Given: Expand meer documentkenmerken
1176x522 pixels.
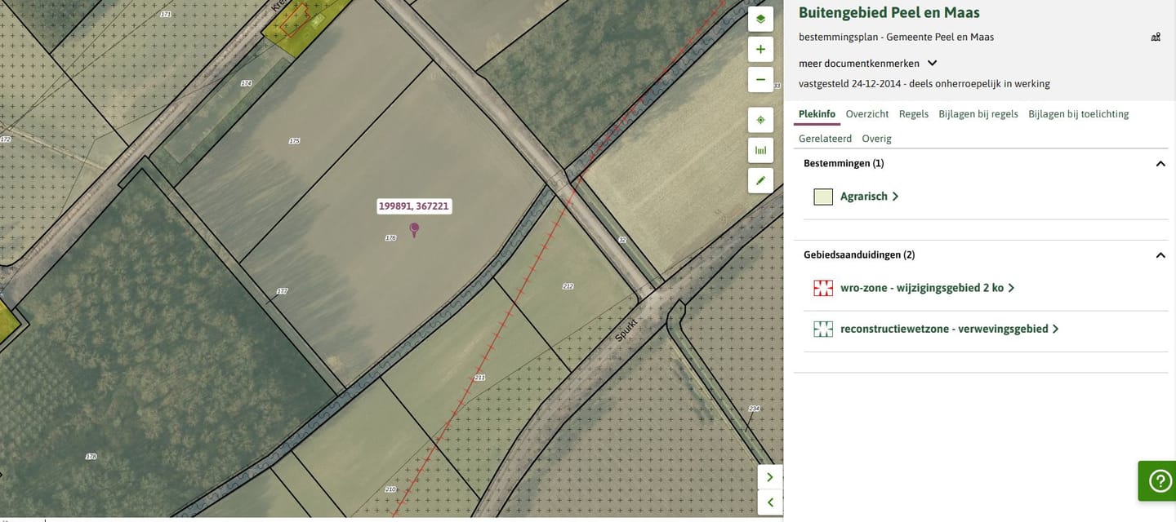Looking at the screenshot, I should tap(867, 63).
